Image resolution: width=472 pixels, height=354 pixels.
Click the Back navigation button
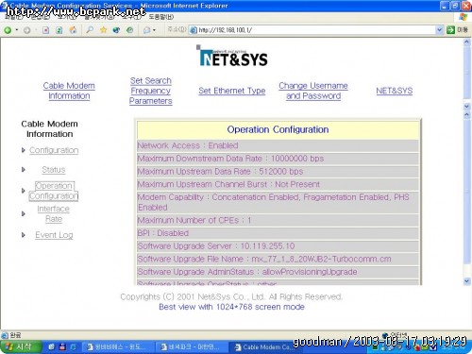point(8,30)
